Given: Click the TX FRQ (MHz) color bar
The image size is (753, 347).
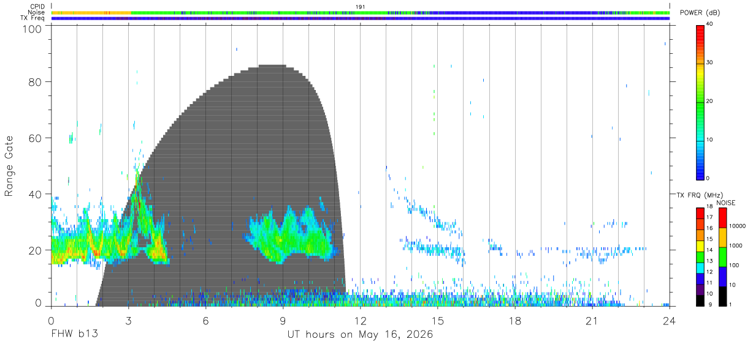Looking at the screenshot, I should [x=700, y=256].
